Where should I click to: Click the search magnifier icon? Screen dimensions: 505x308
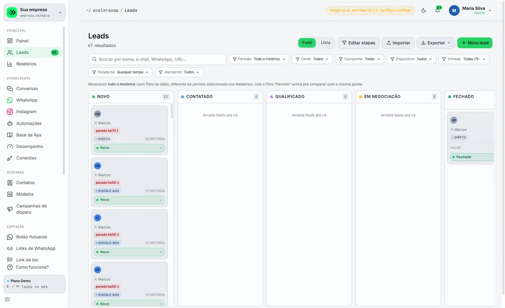point(95,59)
